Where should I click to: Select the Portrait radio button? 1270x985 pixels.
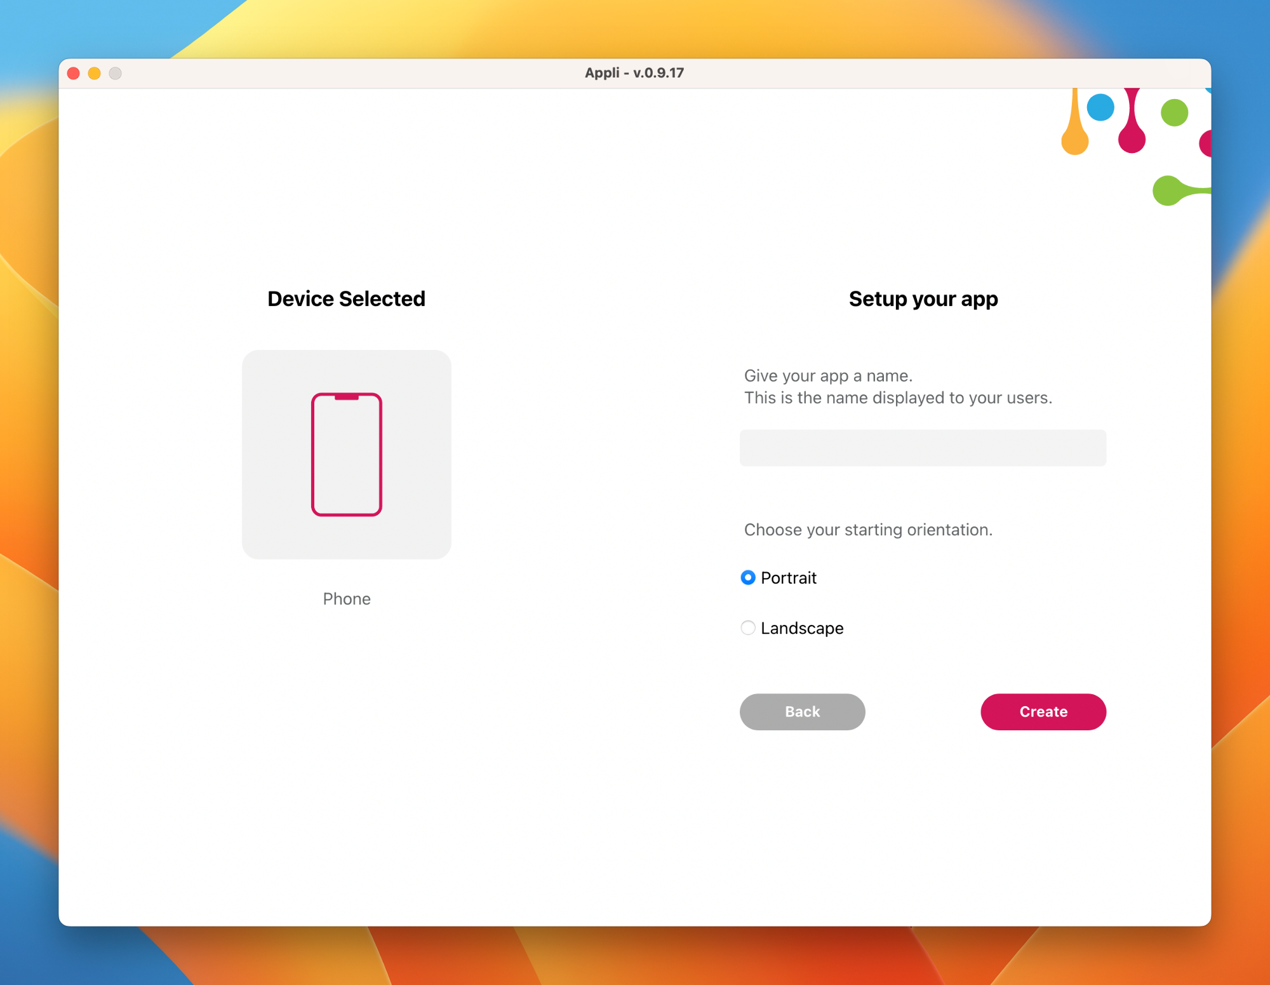[x=747, y=577]
